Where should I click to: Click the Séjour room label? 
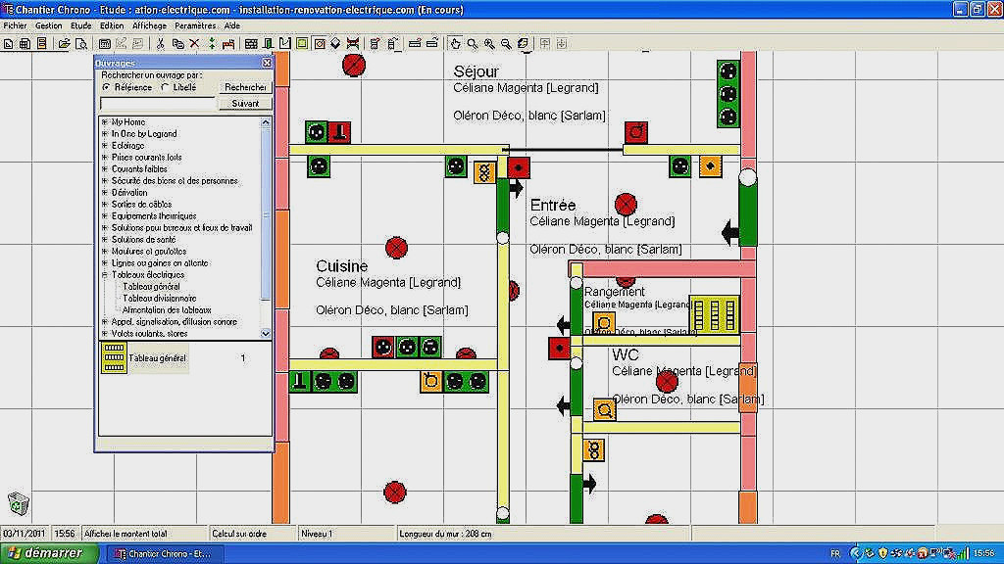[476, 71]
